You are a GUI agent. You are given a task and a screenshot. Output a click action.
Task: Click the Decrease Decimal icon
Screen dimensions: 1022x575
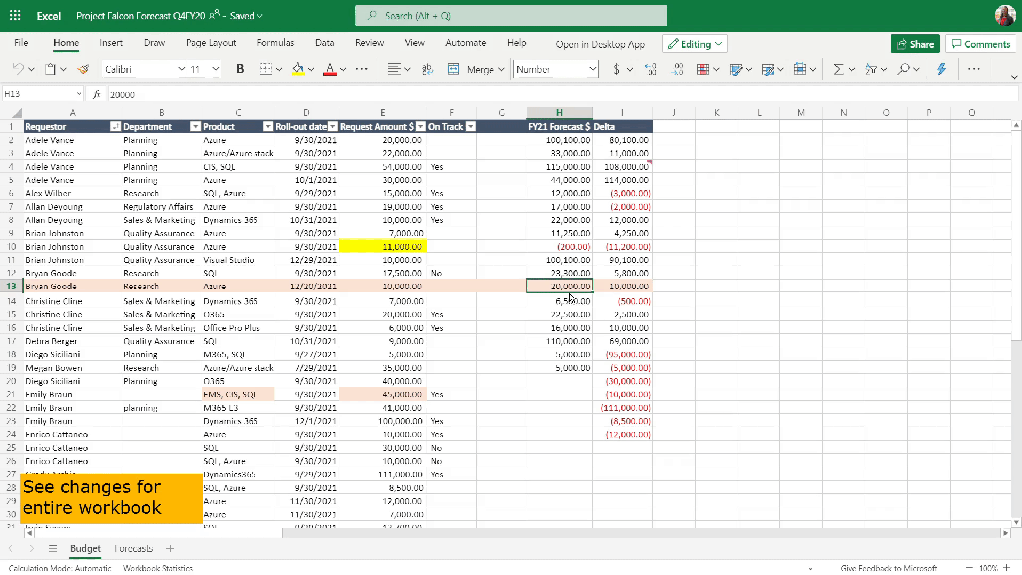click(x=678, y=69)
